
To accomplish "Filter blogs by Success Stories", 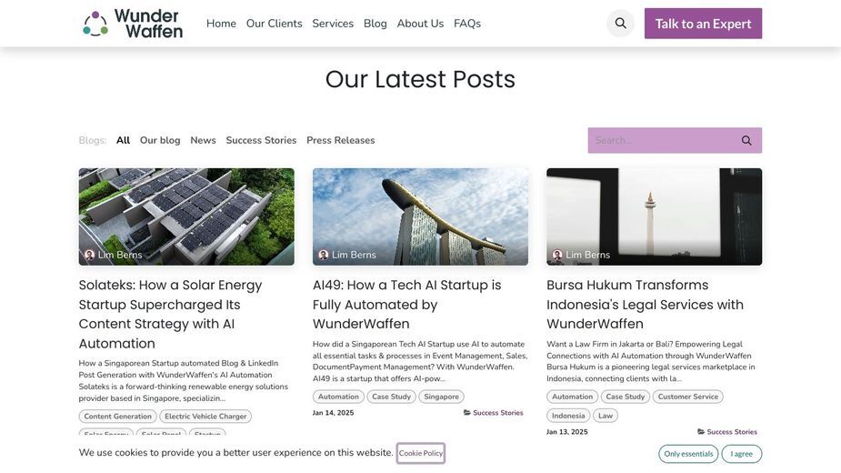I will 261,140.
